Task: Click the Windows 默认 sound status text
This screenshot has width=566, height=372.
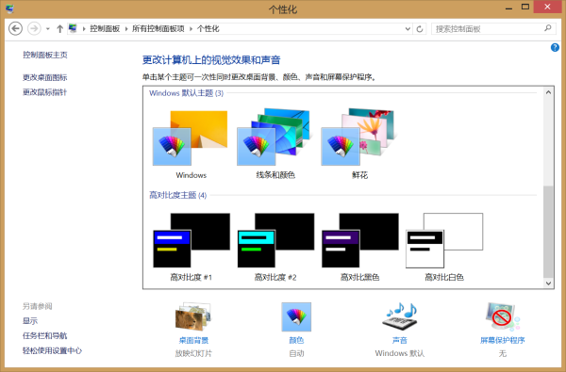Action: pyautogui.click(x=400, y=353)
